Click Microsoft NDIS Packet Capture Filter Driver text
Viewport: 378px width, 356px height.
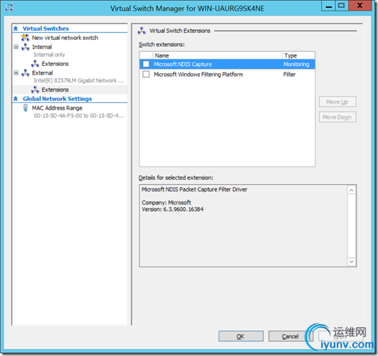point(194,190)
